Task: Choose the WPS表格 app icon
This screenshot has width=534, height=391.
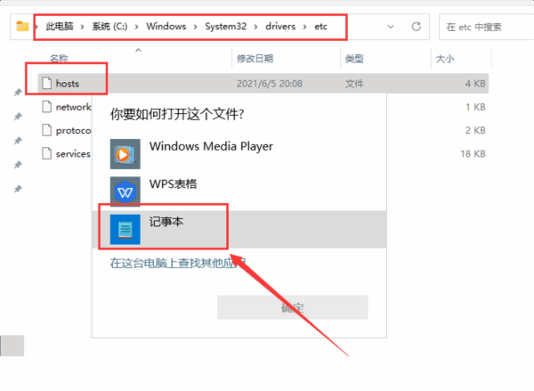Action: [125, 191]
